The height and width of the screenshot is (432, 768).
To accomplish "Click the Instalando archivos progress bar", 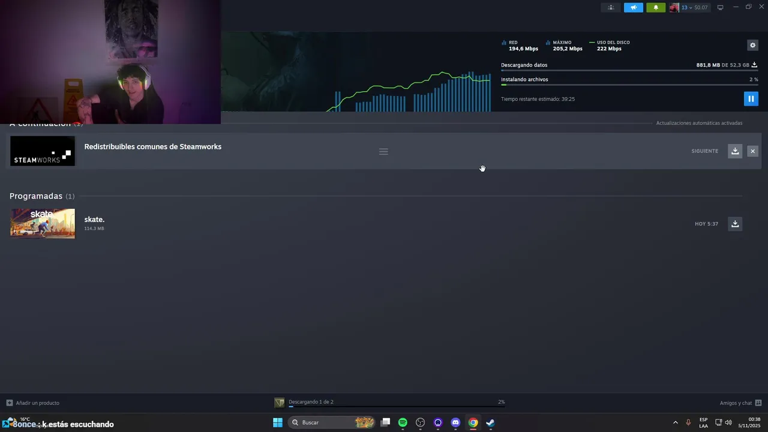I will pos(629,85).
